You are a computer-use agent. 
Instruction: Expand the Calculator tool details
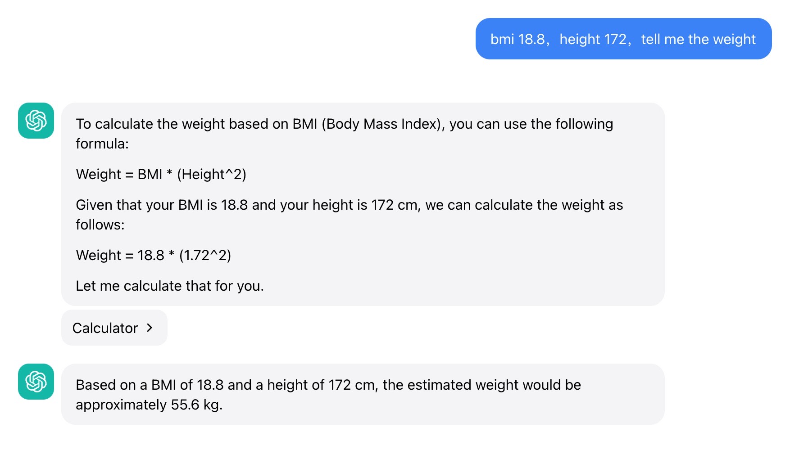click(114, 328)
